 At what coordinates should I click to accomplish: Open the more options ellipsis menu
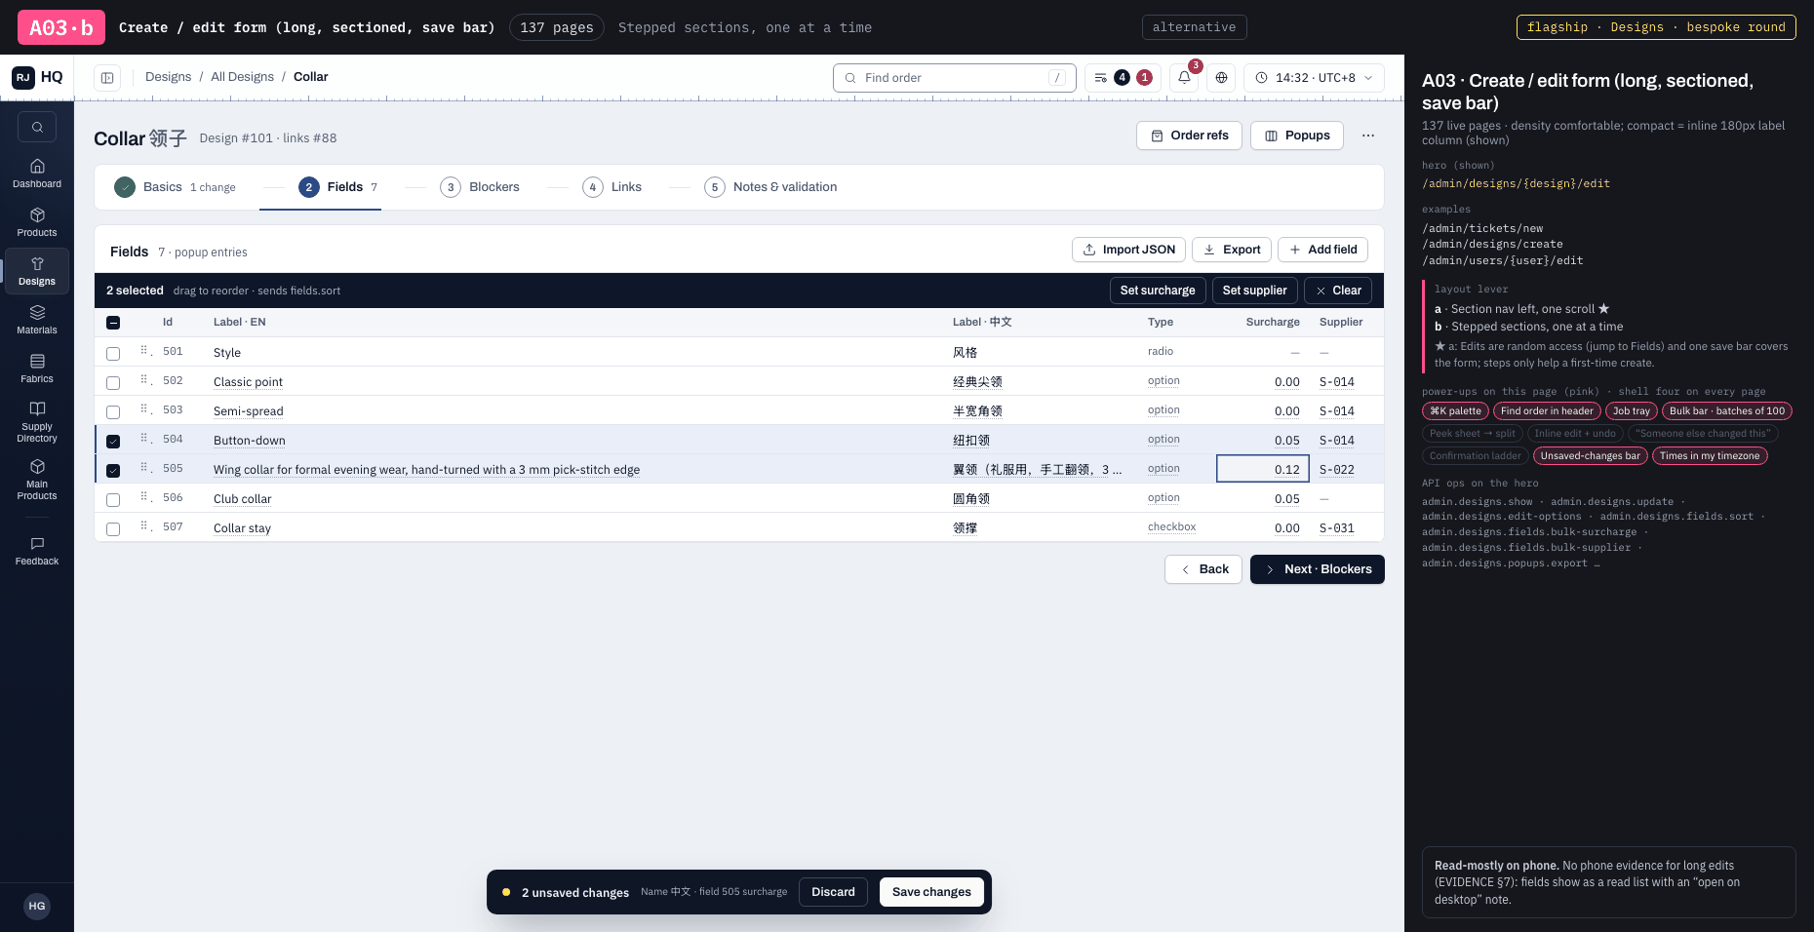(x=1368, y=136)
